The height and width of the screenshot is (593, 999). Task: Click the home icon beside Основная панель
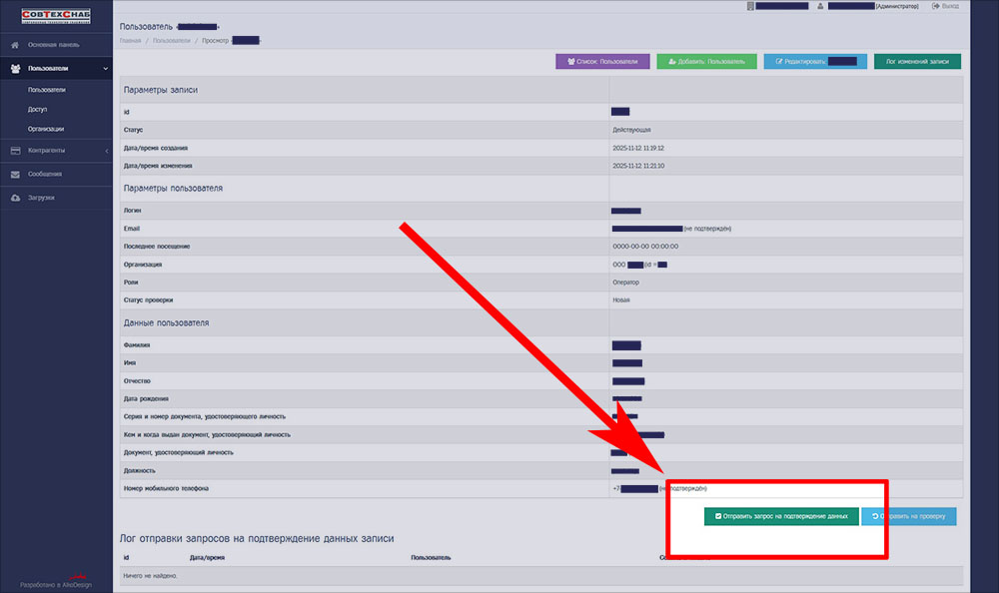pos(15,45)
